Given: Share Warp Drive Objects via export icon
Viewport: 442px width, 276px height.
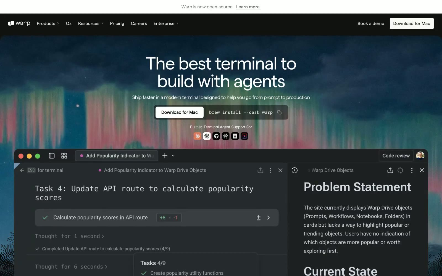Looking at the screenshot, I should pyautogui.click(x=390, y=170).
